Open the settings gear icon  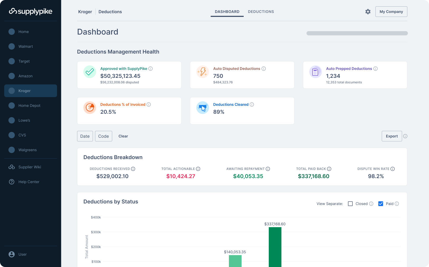pyautogui.click(x=368, y=12)
